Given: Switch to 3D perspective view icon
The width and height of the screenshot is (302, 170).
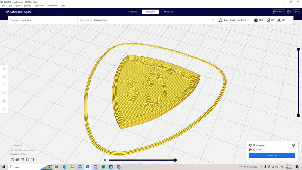Looking at the screenshot, I should coord(12,159).
